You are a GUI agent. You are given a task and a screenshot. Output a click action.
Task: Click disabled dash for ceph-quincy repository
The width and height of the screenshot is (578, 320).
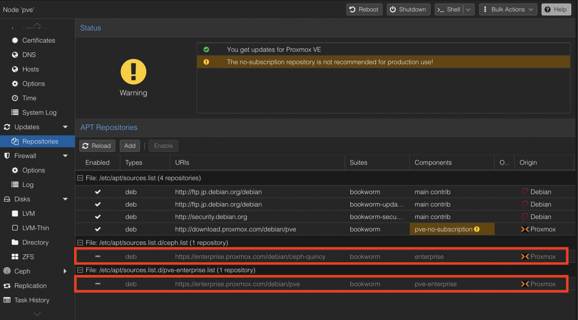pos(98,256)
